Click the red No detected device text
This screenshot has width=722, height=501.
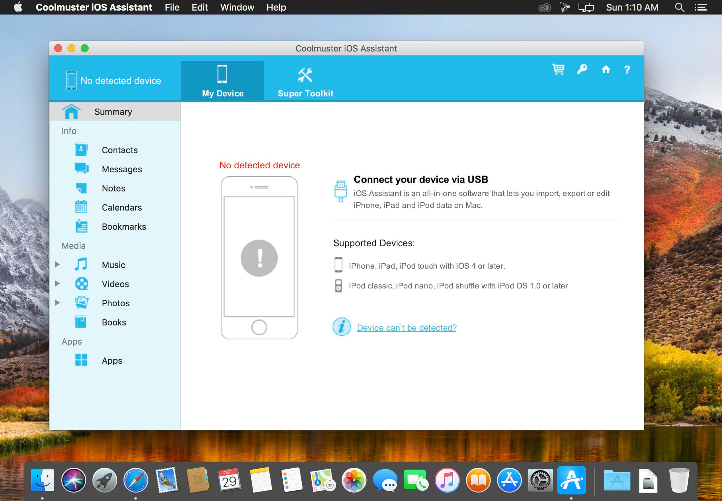(260, 165)
